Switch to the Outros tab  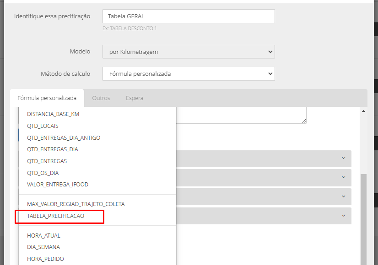tap(101, 98)
